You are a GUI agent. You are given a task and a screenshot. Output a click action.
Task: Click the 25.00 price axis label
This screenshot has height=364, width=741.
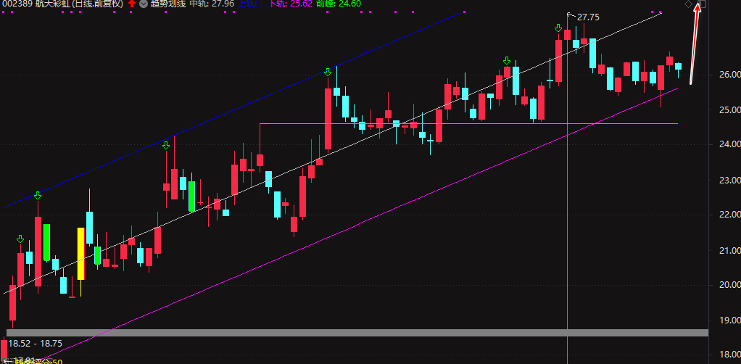click(x=729, y=110)
